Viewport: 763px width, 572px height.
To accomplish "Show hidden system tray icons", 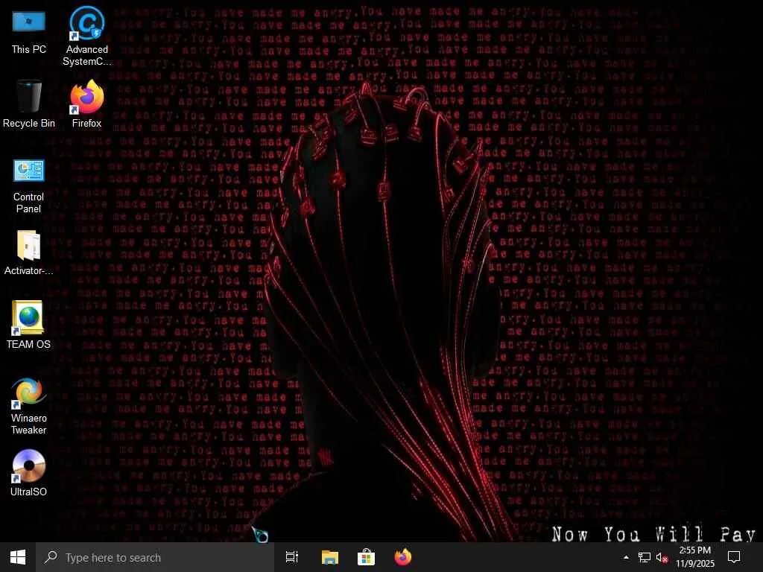I will (x=626, y=557).
